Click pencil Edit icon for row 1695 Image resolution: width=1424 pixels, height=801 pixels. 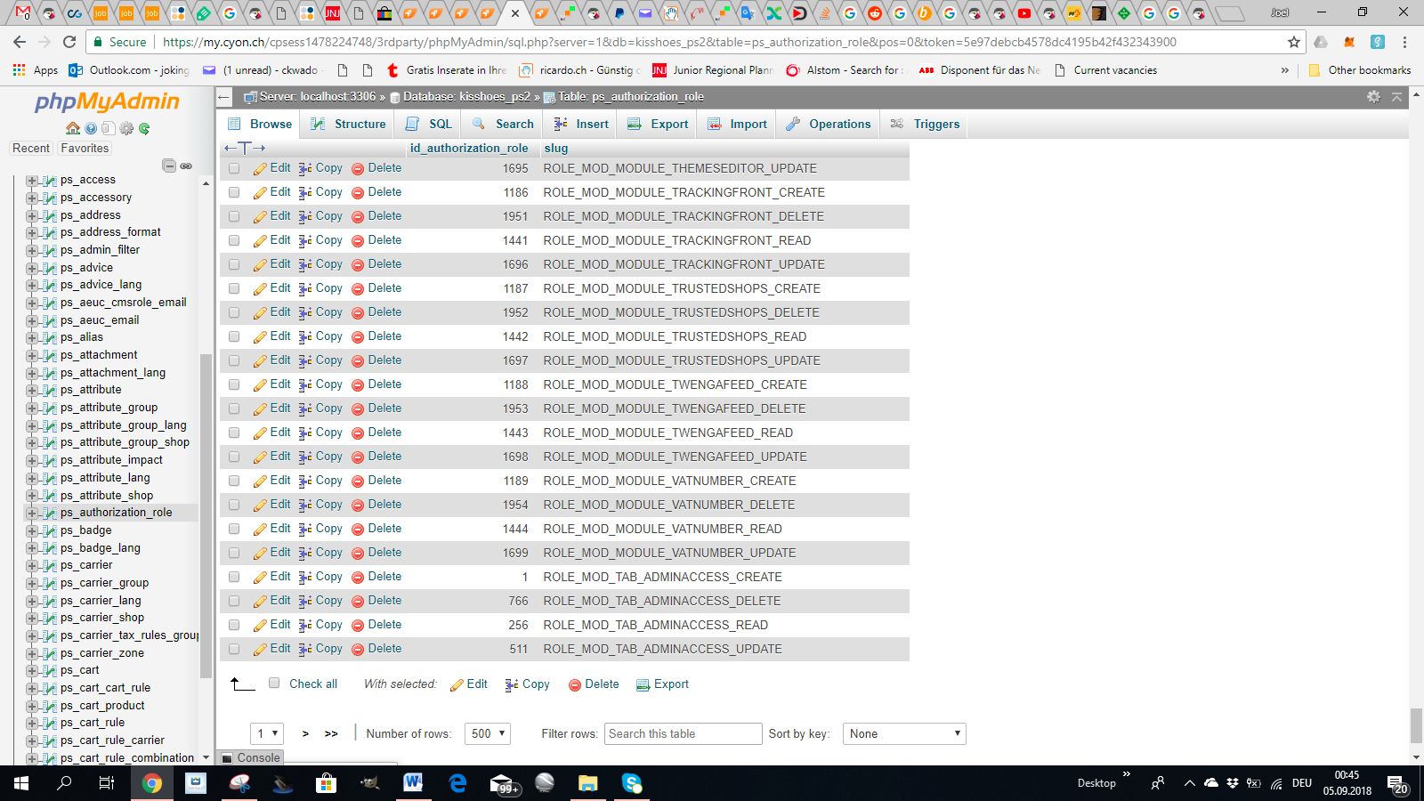(x=260, y=168)
